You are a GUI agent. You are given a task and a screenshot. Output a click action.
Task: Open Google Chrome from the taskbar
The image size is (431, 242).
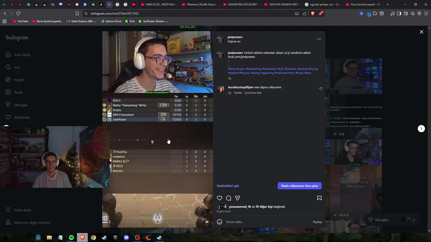(93, 238)
